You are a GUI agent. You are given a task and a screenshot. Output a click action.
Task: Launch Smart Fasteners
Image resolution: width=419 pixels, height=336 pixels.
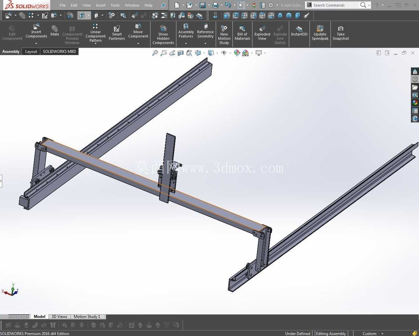point(117,33)
